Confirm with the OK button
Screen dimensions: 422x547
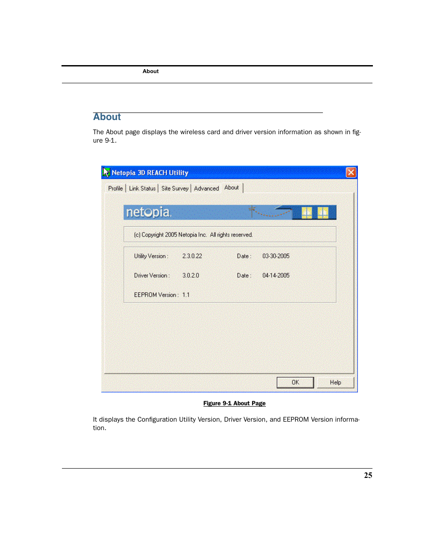tap(295, 382)
